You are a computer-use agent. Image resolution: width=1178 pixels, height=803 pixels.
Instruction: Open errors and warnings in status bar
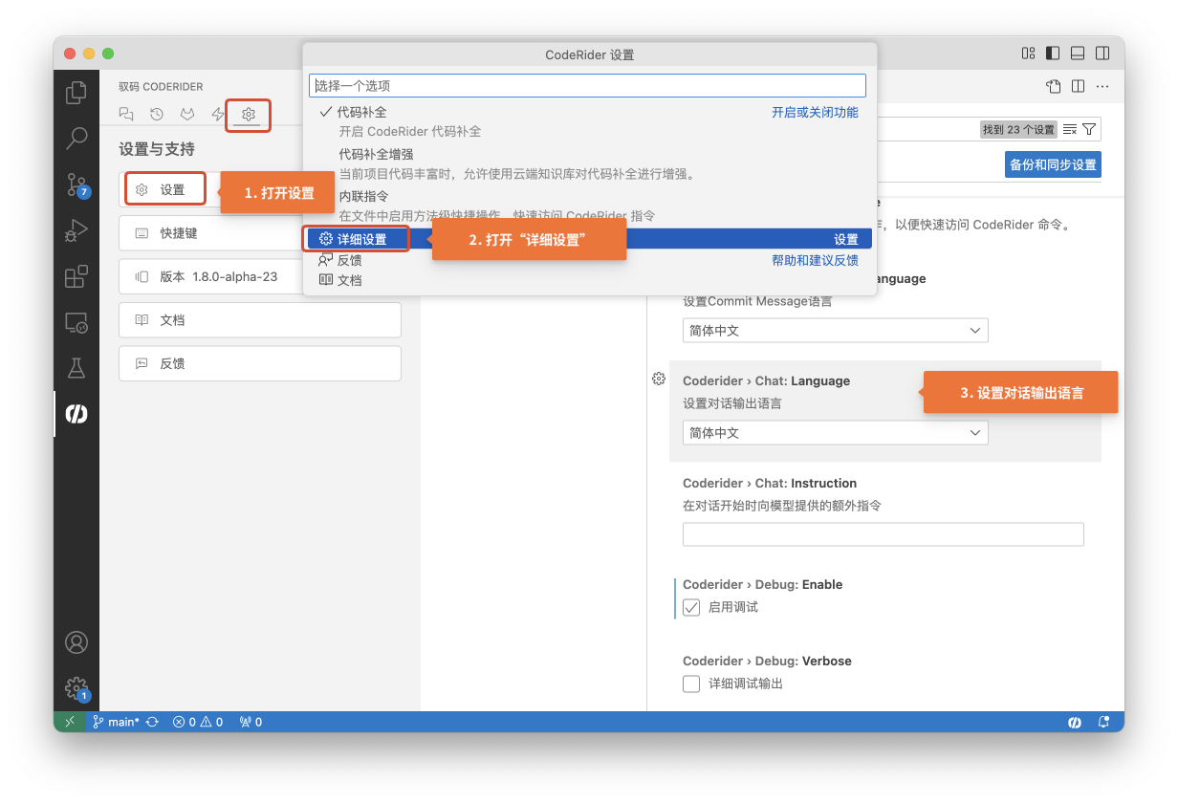click(198, 722)
